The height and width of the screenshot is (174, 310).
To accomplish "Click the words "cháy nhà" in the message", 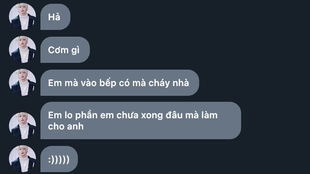I will pos(168,83).
